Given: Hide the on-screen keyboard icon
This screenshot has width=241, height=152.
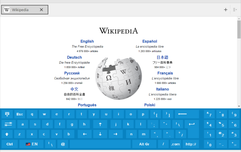Looking at the screenshot, I should [x=7, y=114].
